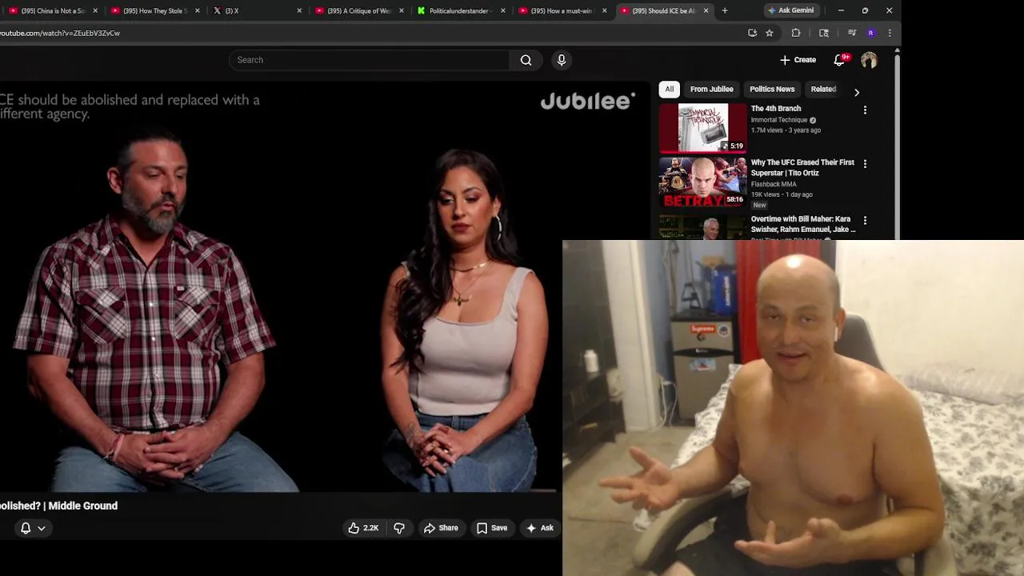Open the browser extensions puzzle icon
1024x576 pixels.
796,33
